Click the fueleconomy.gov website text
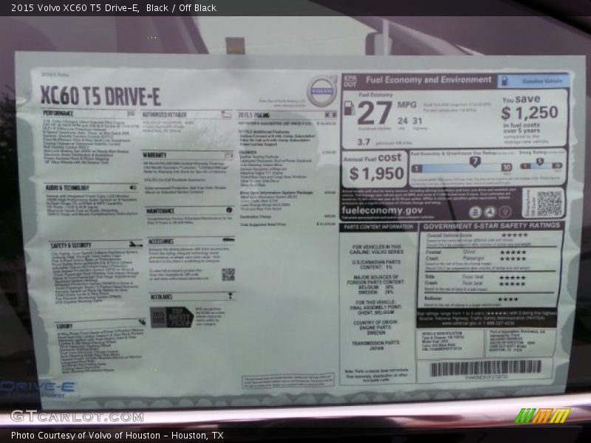The width and height of the screenshot is (591, 443). pos(382,210)
